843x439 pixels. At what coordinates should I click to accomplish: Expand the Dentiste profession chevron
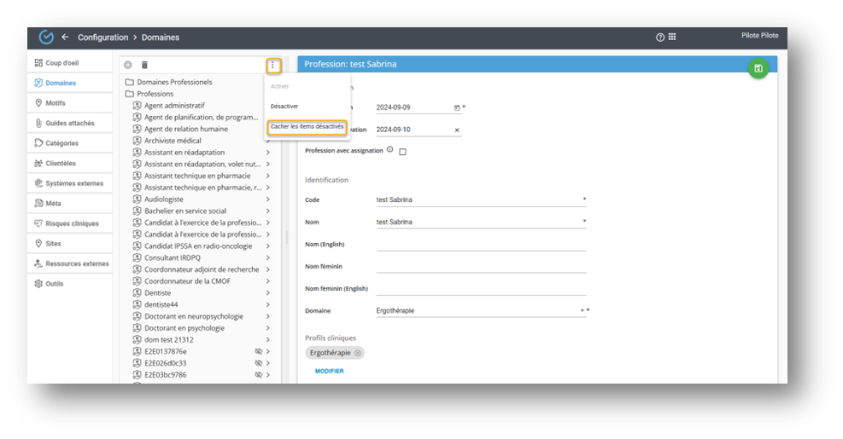(x=268, y=293)
